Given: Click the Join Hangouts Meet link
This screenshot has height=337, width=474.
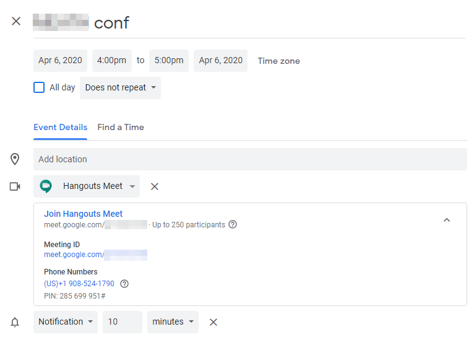Looking at the screenshot, I should coord(83,214).
